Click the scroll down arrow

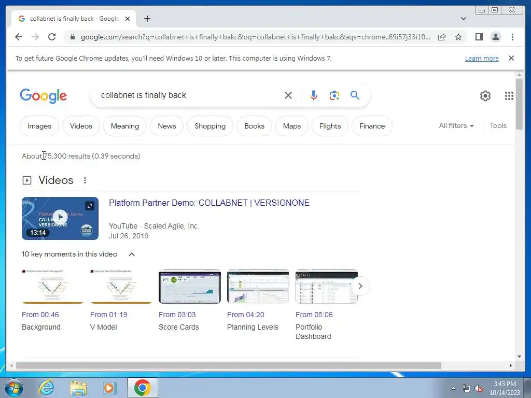pos(519,356)
